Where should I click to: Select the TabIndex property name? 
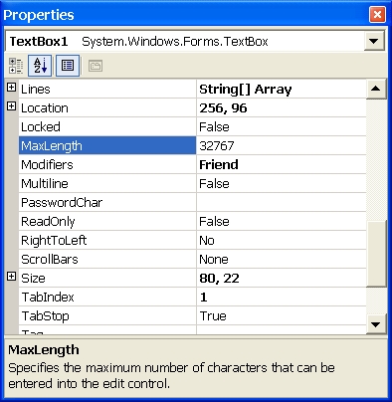pyautogui.click(x=48, y=297)
